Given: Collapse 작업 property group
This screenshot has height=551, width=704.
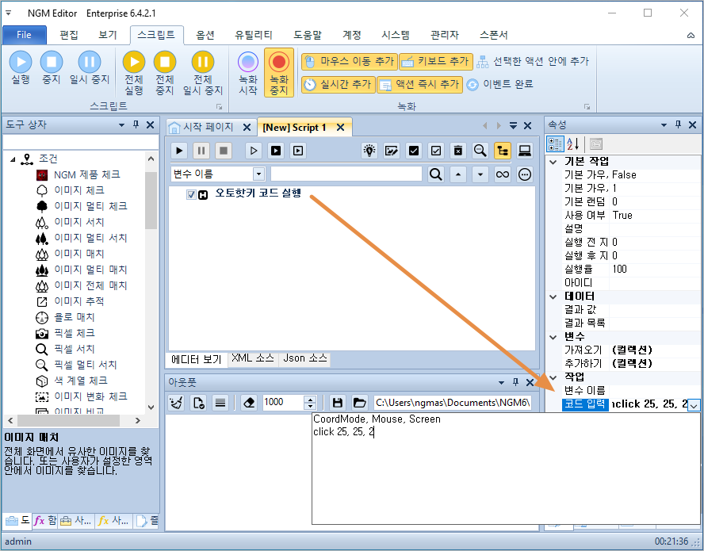Looking at the screenshot, I should [553, 377].
